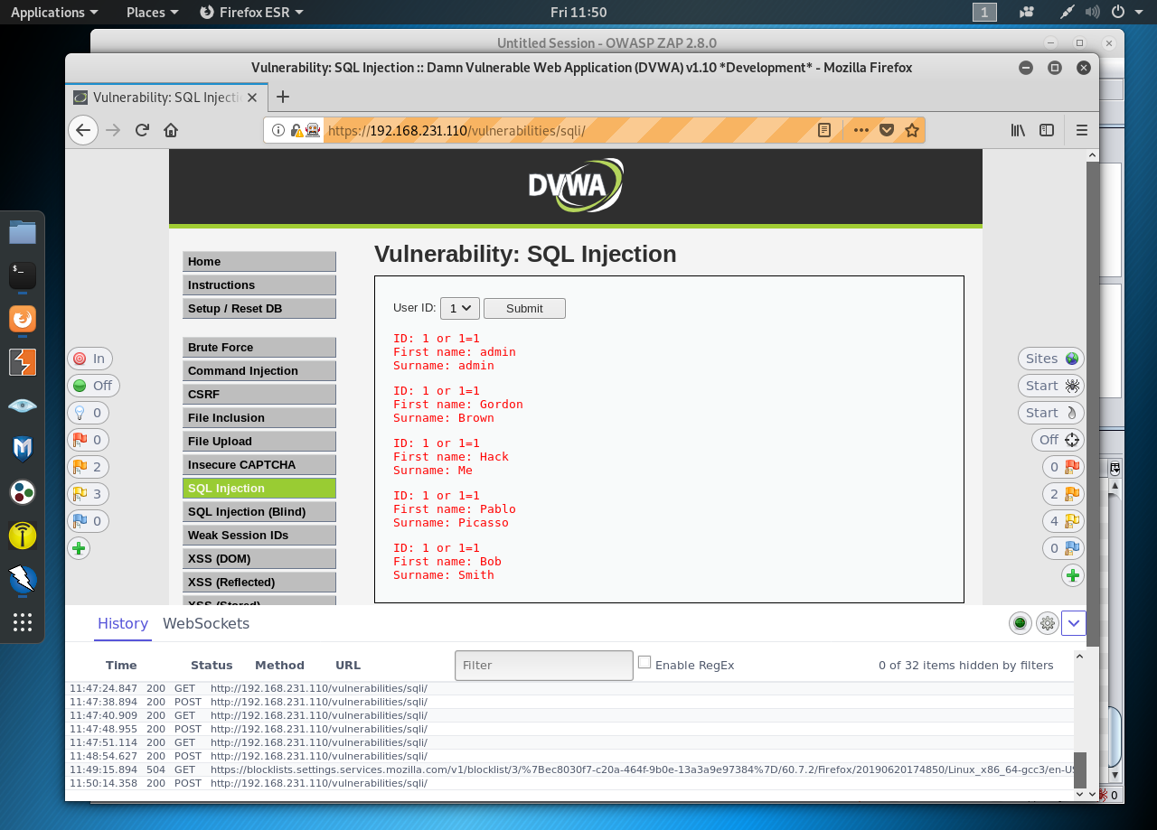The width and height of the screenshot is (1157, 830).
Task: Go to the Firefox home page
Action: pyautogui.click(x=171, y=130)
